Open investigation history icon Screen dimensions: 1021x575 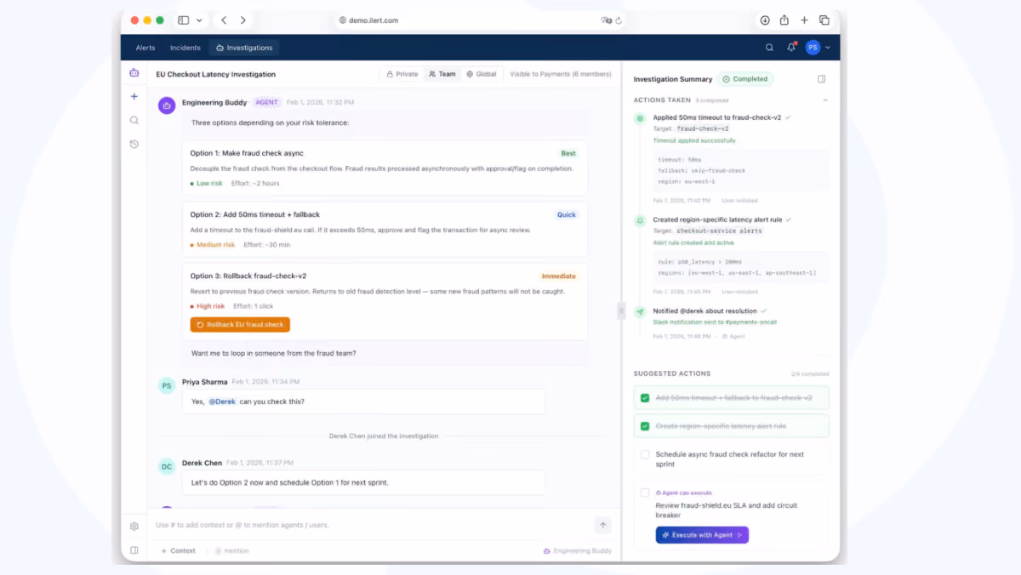134,145
